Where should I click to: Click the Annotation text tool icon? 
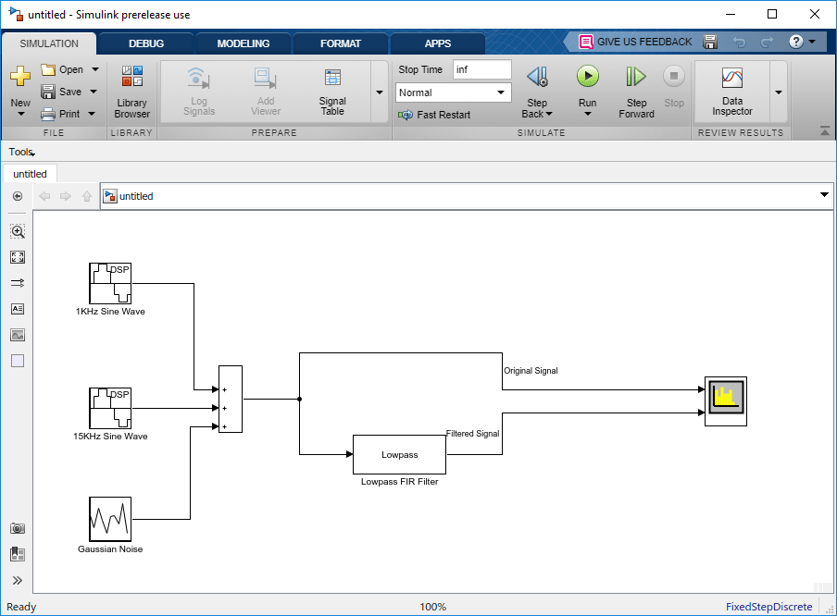tap(18, 309)
